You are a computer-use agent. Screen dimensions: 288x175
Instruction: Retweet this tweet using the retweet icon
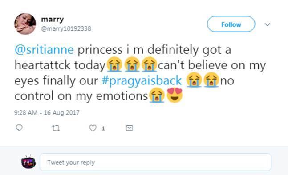point(56,128)
